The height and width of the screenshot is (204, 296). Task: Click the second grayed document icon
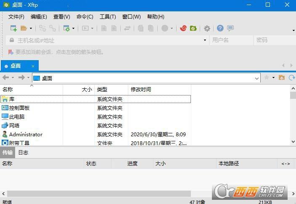click(x=114, y=28)
